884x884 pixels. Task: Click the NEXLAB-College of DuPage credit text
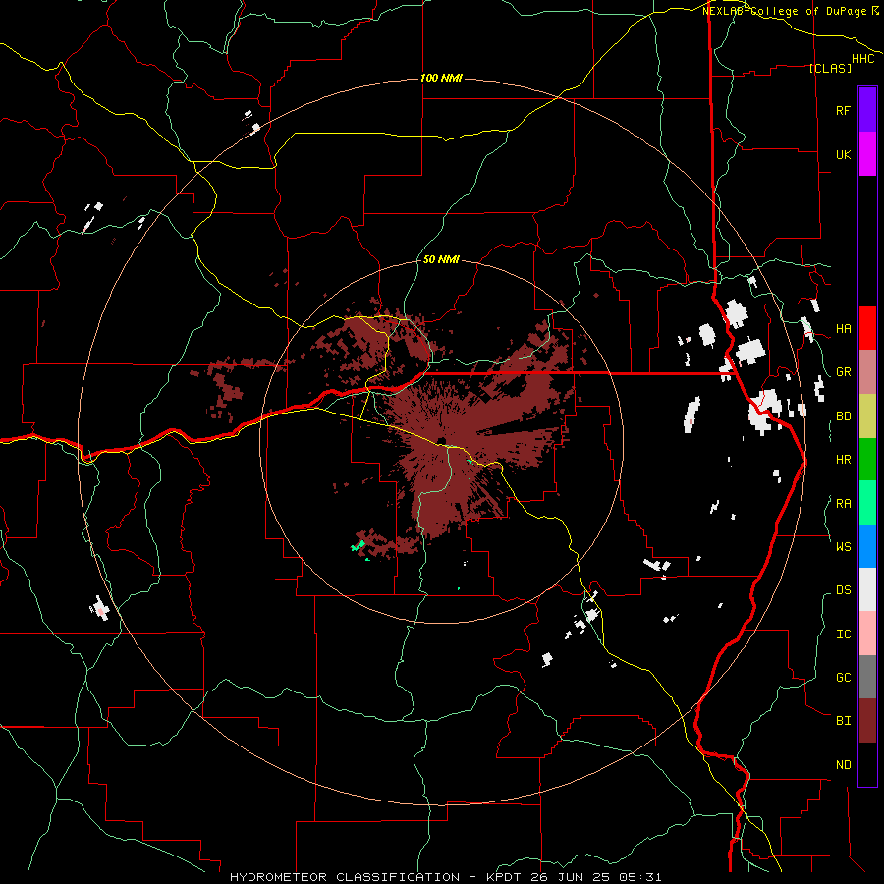[784, 11]
